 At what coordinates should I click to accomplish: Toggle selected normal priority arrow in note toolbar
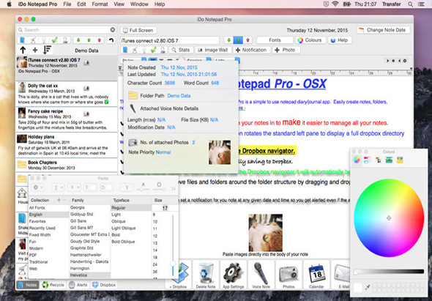(238, 40)
